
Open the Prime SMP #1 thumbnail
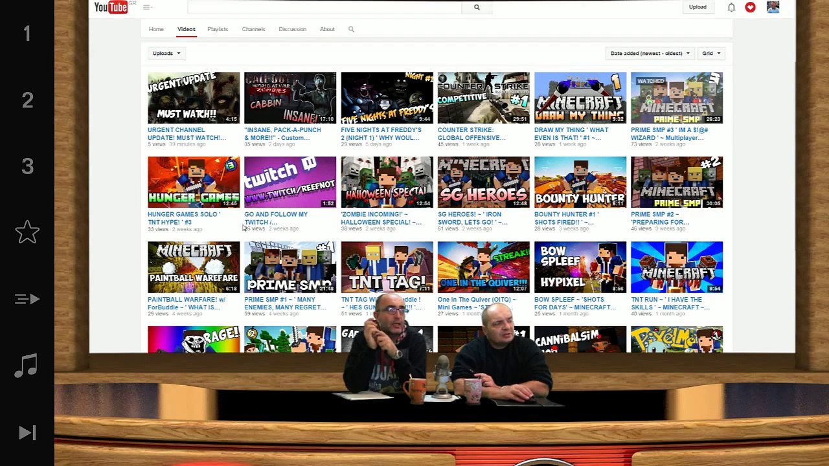point(290,267)
